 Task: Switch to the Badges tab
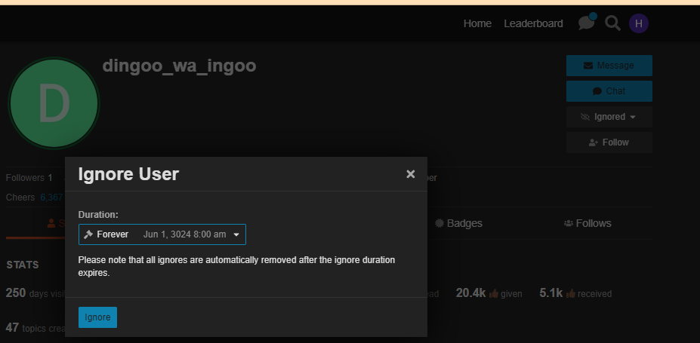coord(458,223)
